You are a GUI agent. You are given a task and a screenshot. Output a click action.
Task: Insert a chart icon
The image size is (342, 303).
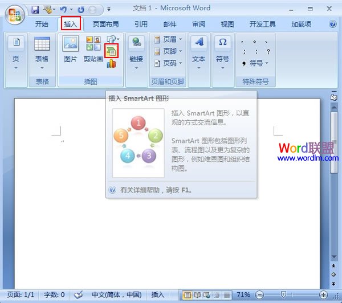pyautogui.click(x=112, y=64)
